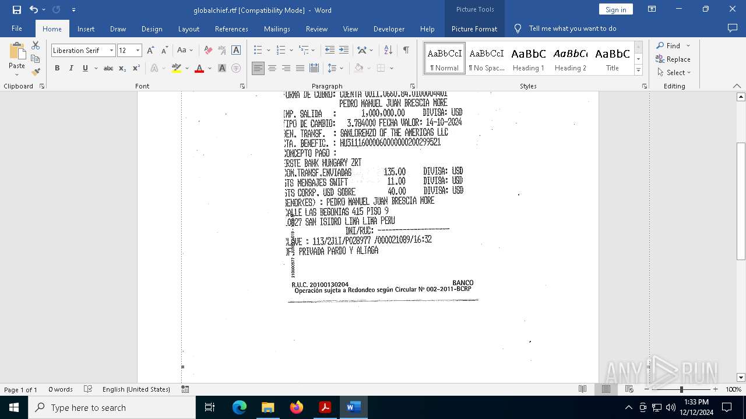Clear all formatting with the eraser A icon
The width and height of the screenshot is (746, 419).
click(208, 50)
